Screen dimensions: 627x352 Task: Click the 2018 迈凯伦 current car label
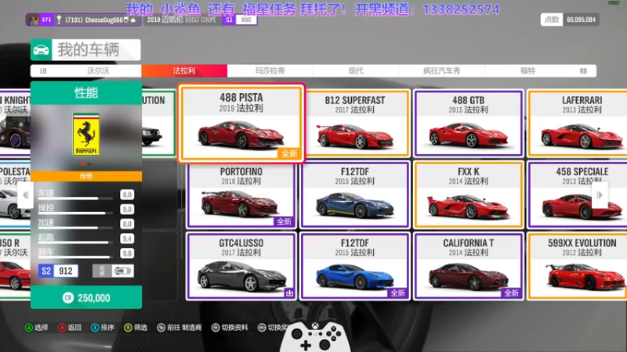pyautogui.click(x=182, y=20)
